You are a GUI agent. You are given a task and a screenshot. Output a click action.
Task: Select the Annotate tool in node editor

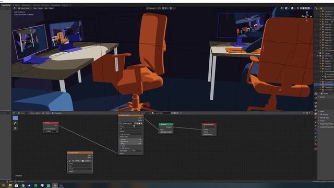coord(15,123)
